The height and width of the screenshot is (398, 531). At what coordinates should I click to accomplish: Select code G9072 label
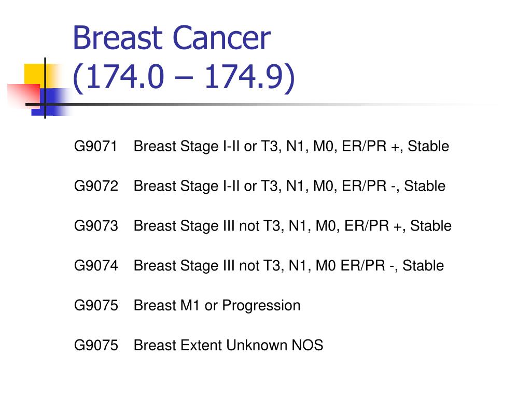[x=96, y=186]
